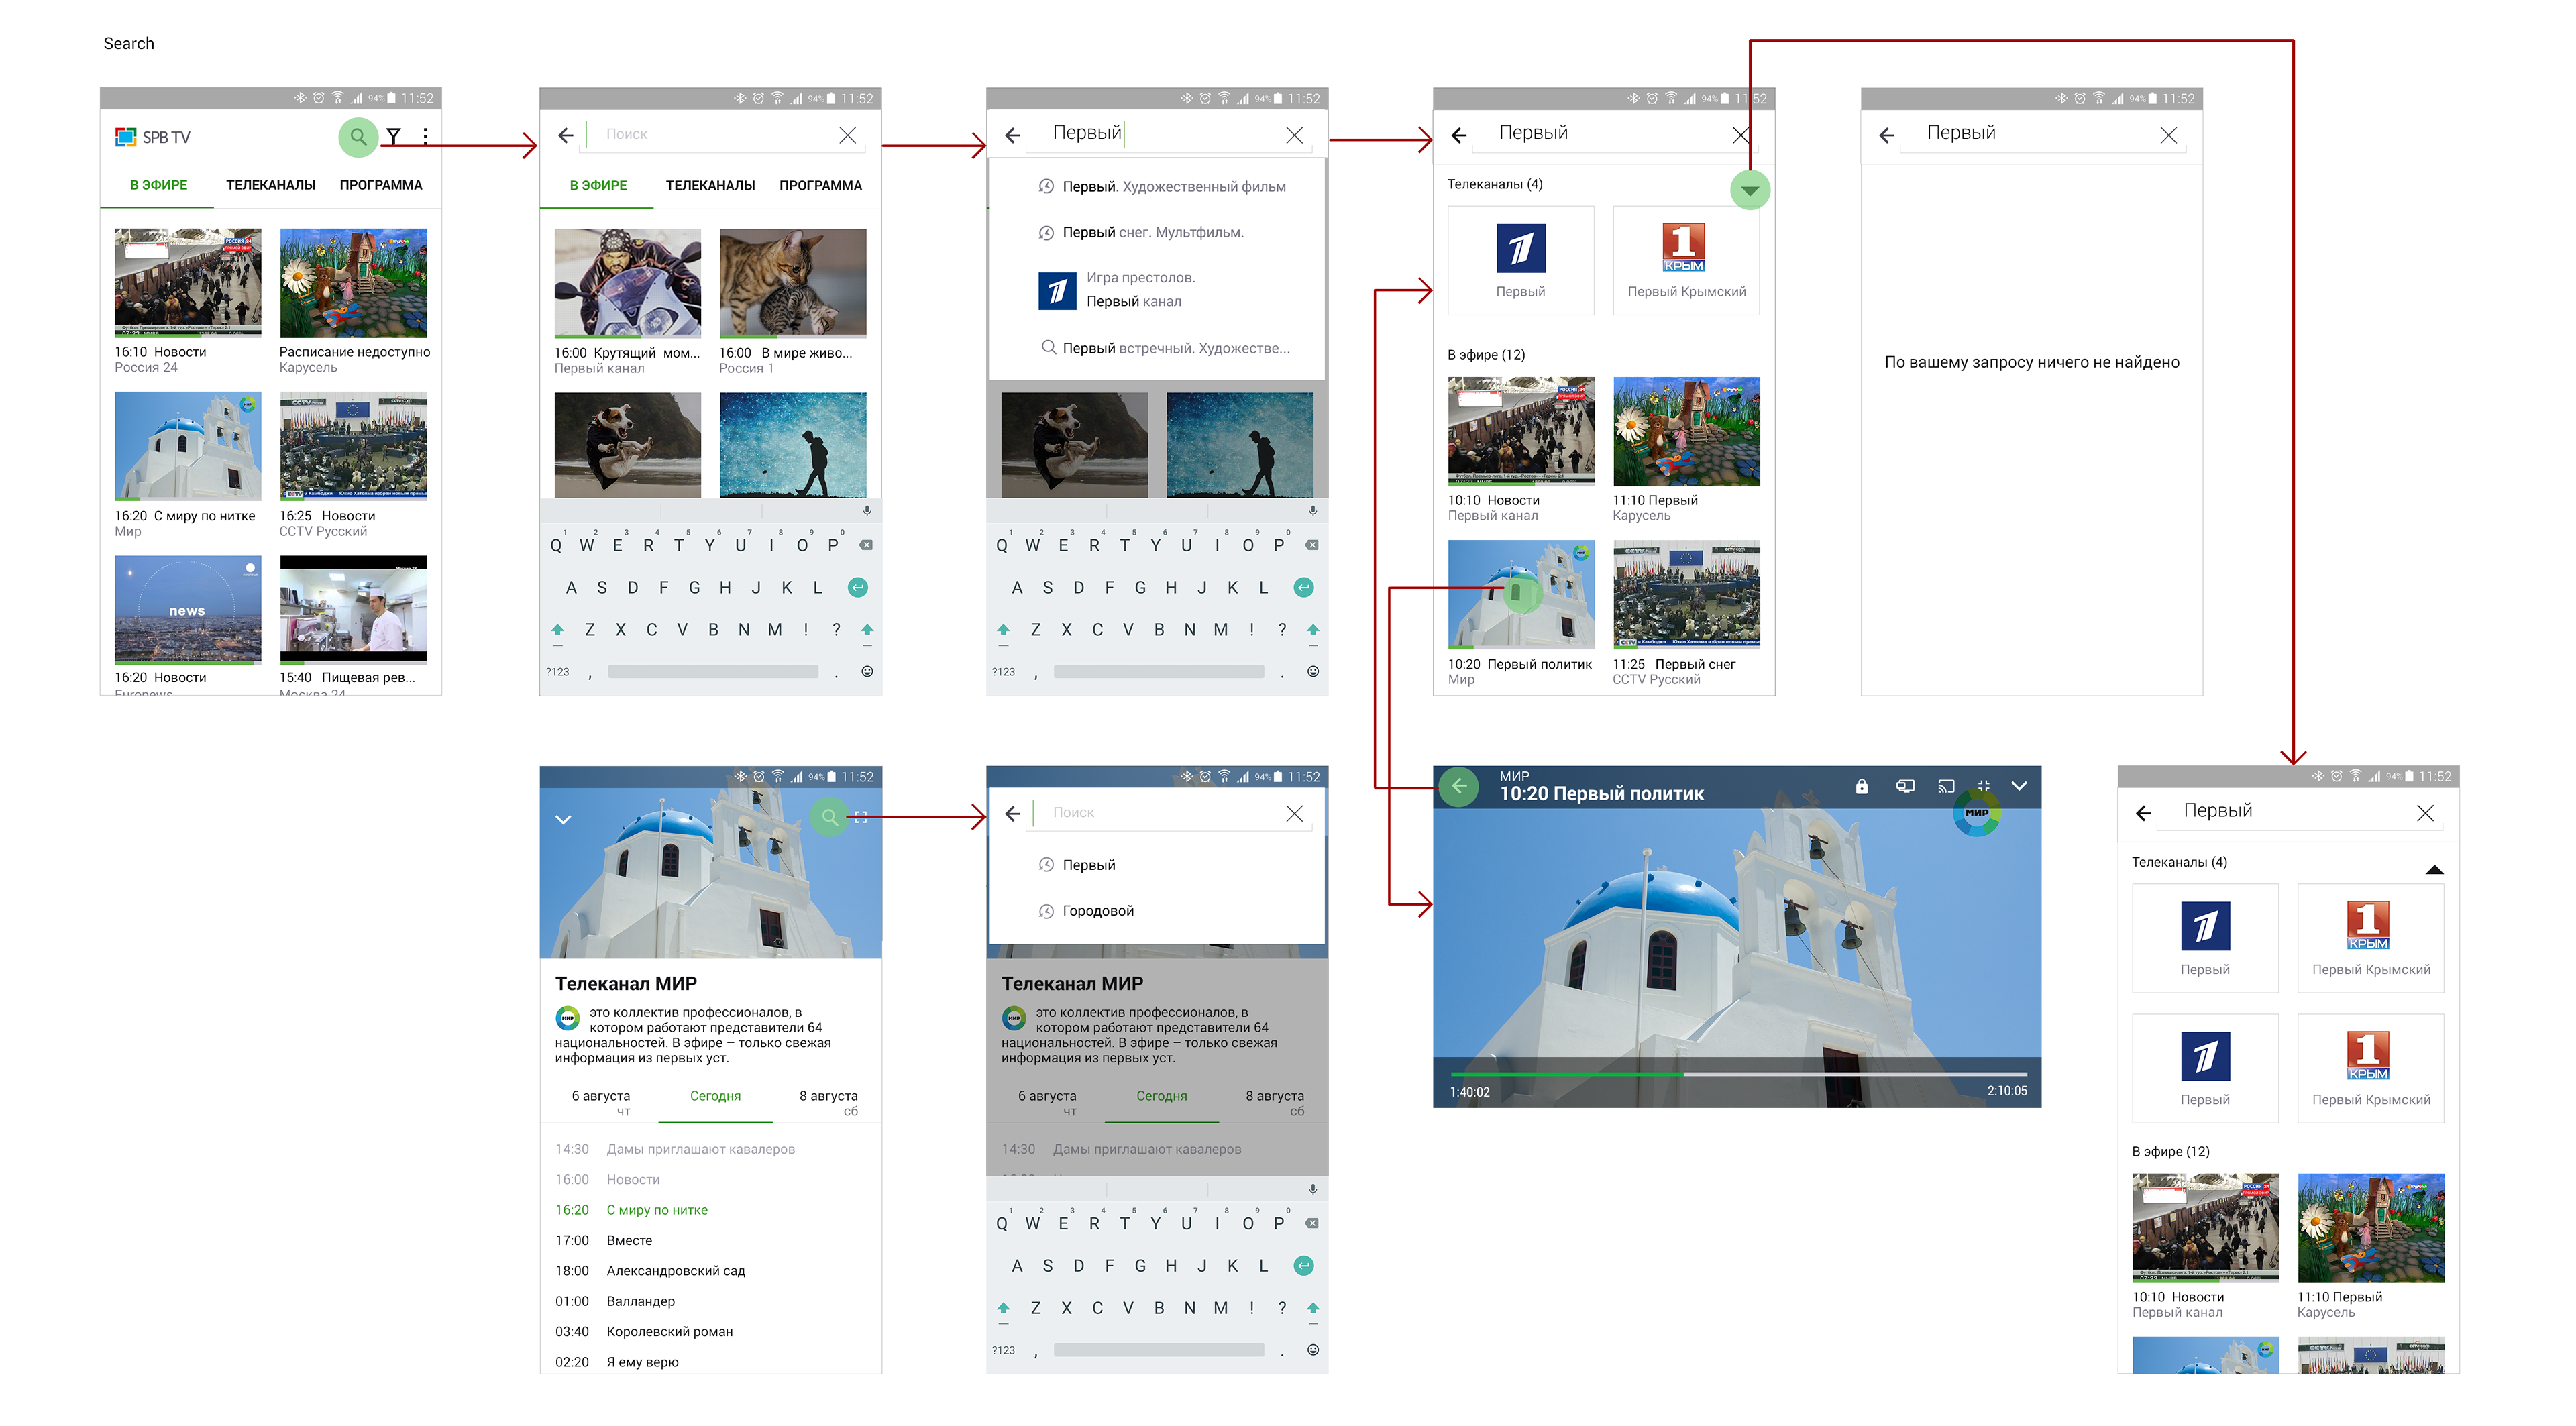Viewport: 2576px width, 1426px height.
Task: Tap the fullscreen icon on the МИР channel preview
Action: [861, 817]
